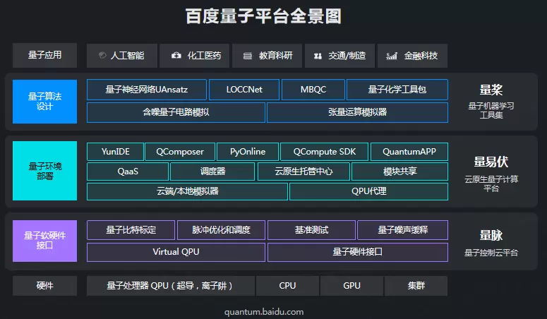Launch QComposer

[179, 152]
